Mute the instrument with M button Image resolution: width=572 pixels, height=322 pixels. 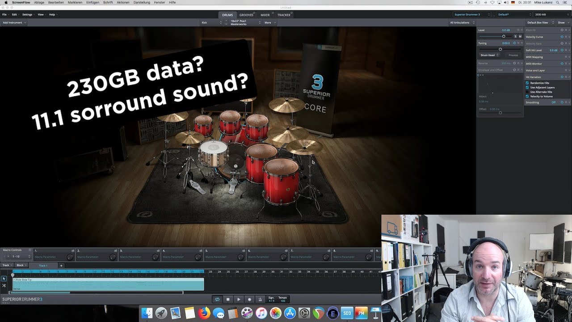520,36
